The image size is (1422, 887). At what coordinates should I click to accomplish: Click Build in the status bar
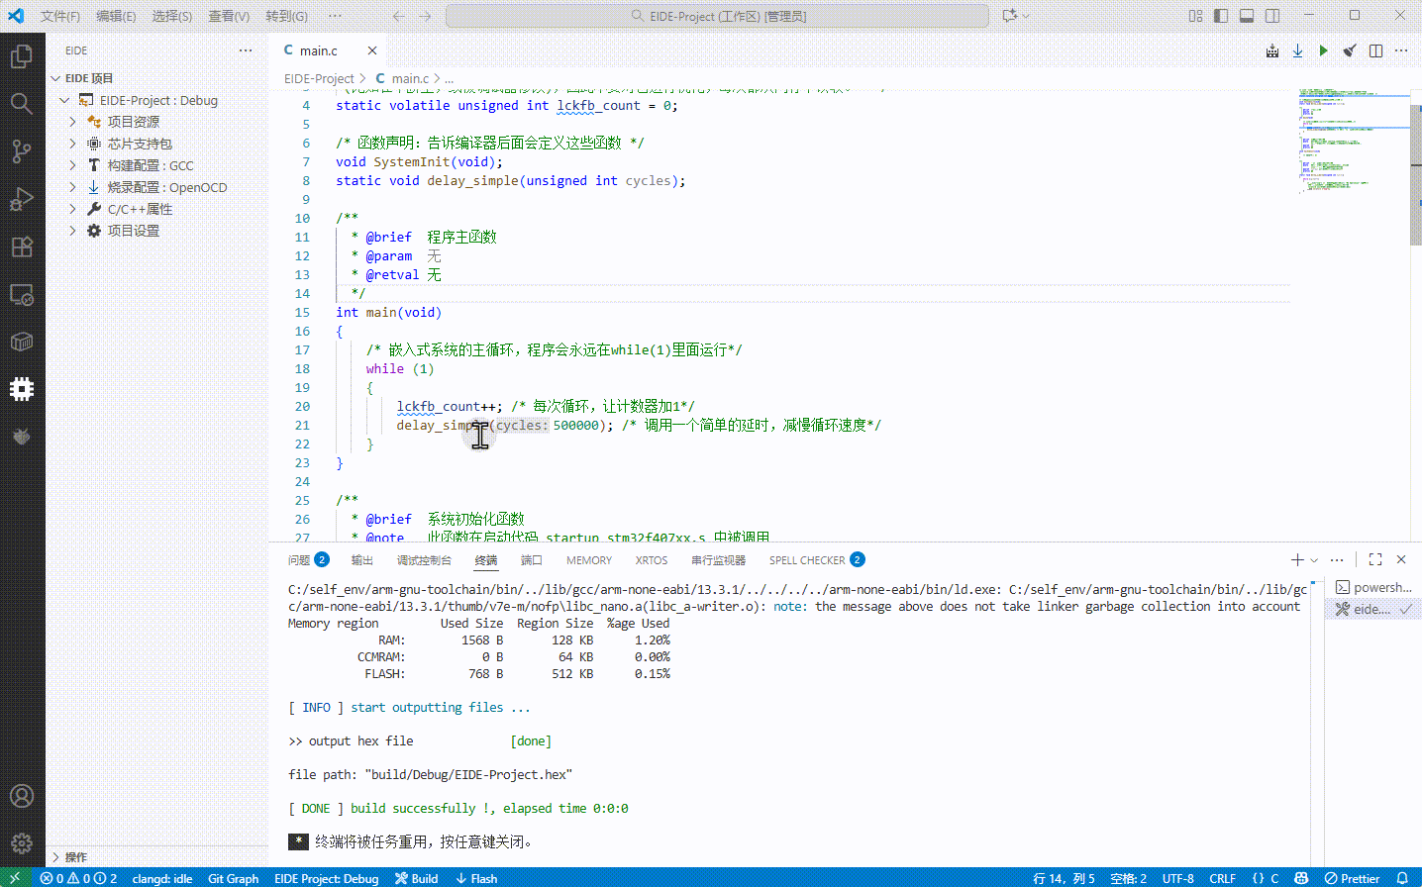pos(417,878)
